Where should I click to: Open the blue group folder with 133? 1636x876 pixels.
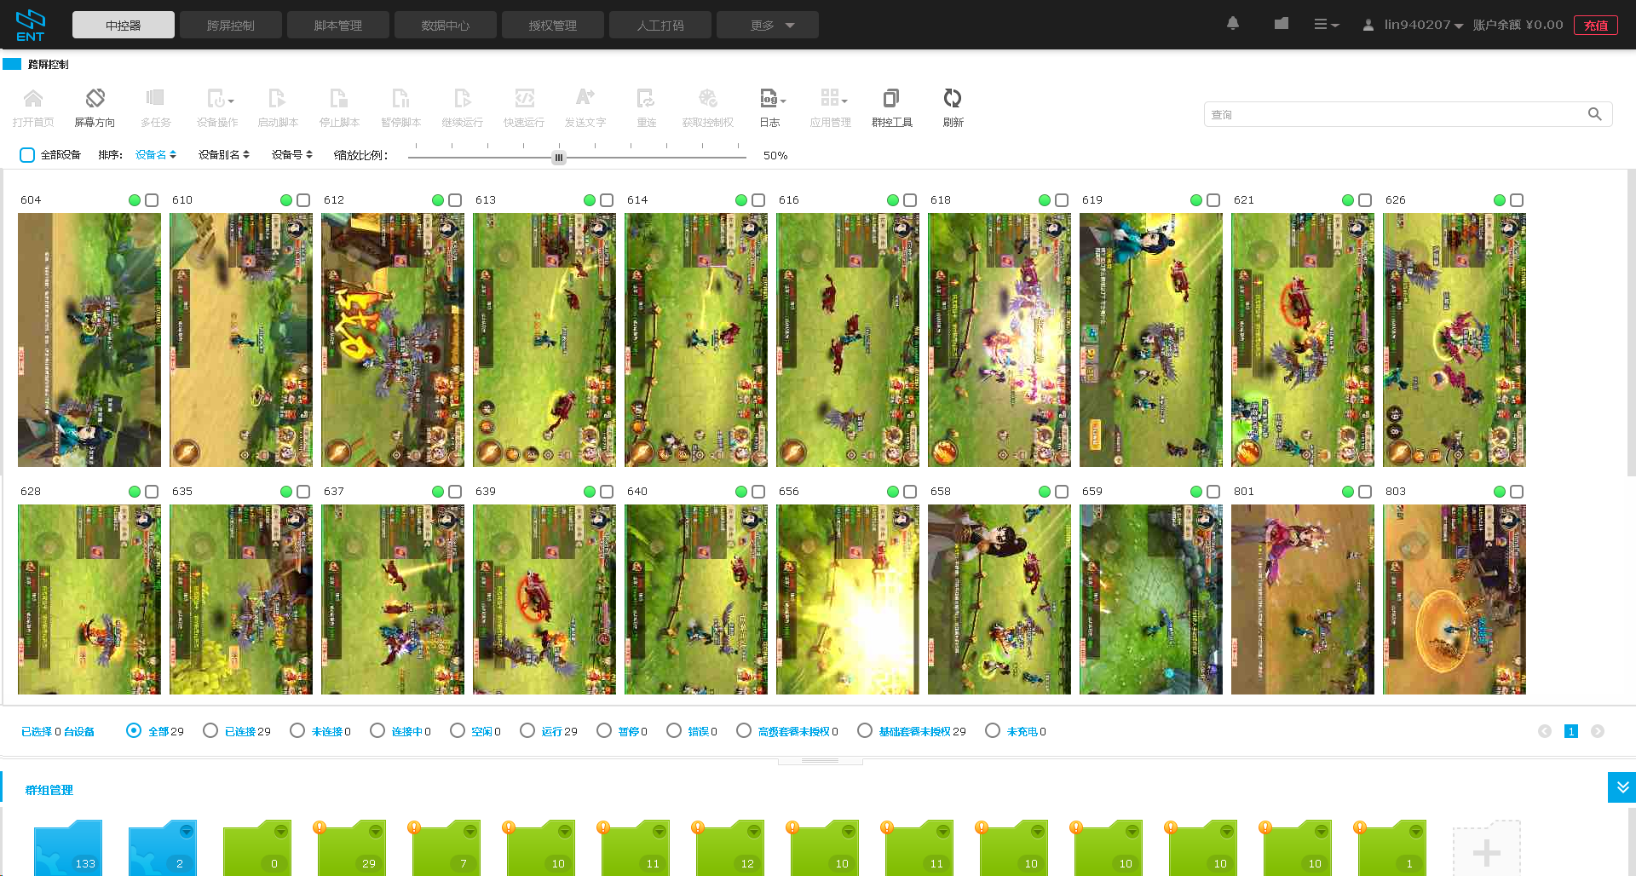click(68, 848)
